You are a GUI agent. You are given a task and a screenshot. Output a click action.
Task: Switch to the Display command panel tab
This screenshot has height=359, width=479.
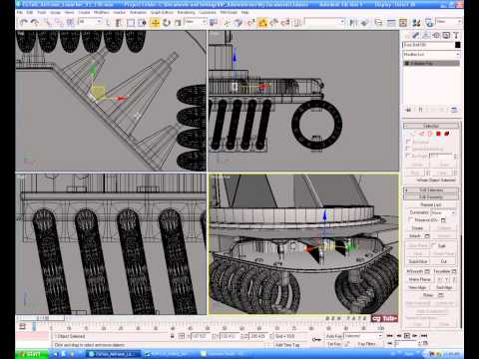(446, 35)
